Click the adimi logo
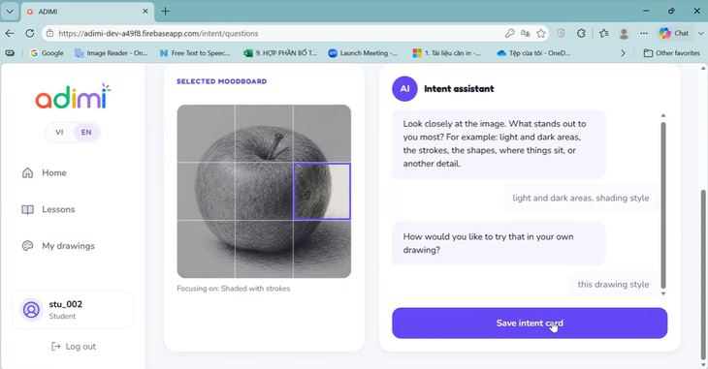This screenshot has height=369, width=708. 73,97
